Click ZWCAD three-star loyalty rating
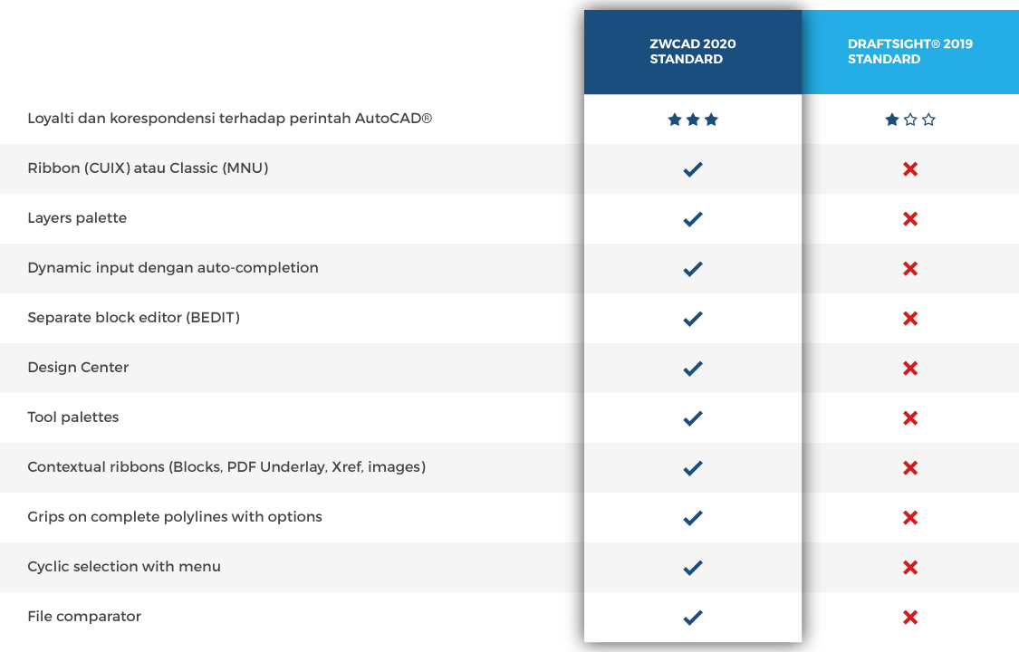This screenshot has width=1019, height=652. (693, 120)
